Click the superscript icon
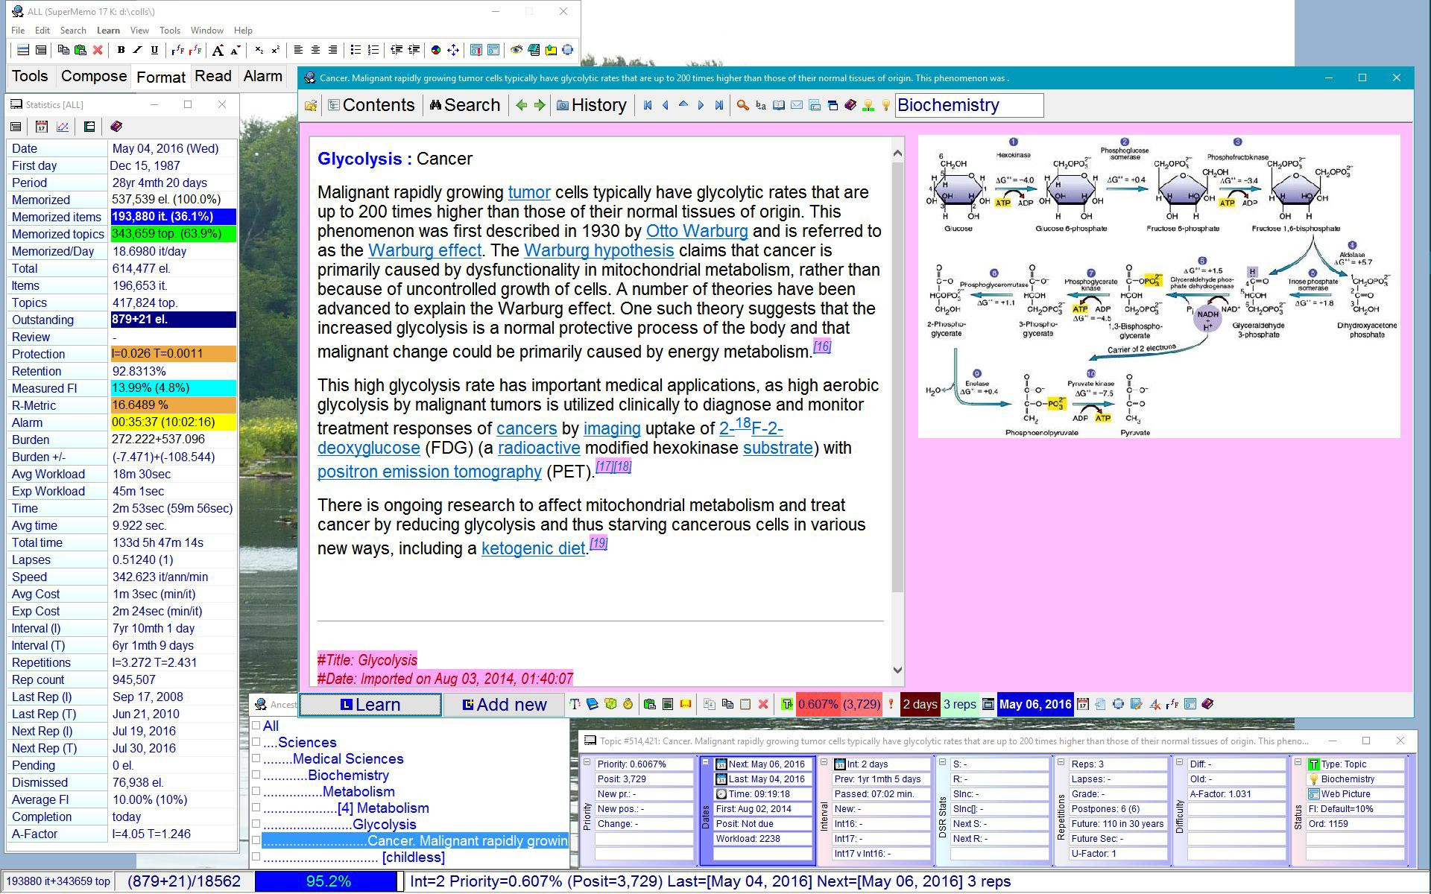The width and height of the screenshot is (1431, 894). [276, 50]
